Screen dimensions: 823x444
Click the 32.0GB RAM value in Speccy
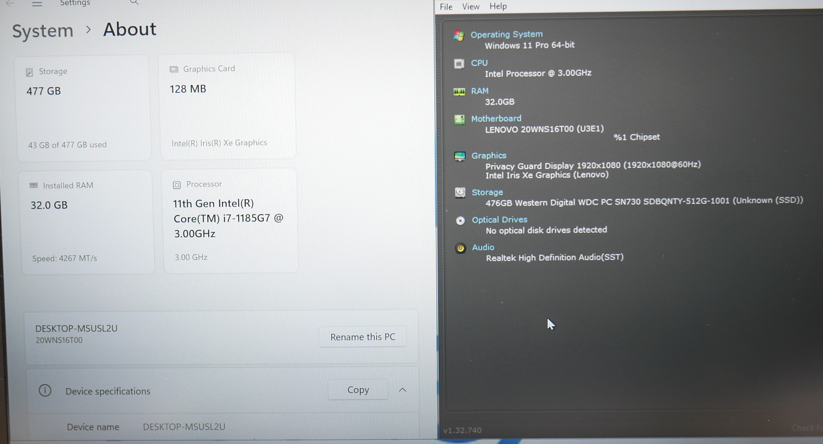(500, 102)
